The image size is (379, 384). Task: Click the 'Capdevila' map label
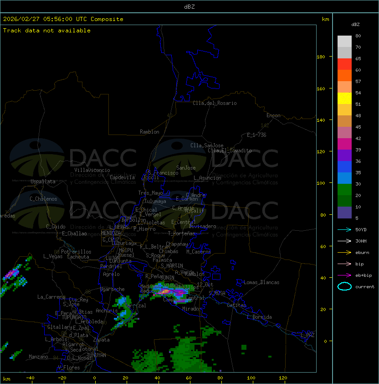(123, 177)
